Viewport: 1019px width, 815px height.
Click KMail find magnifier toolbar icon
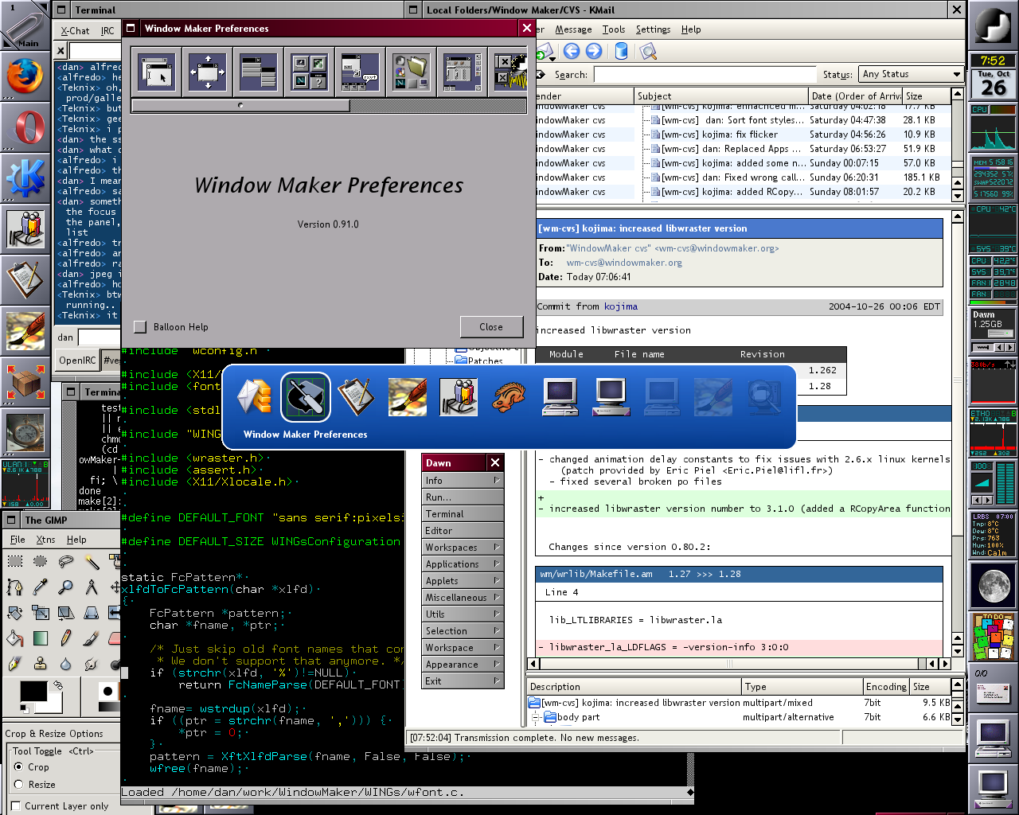[x=648, y=52]
